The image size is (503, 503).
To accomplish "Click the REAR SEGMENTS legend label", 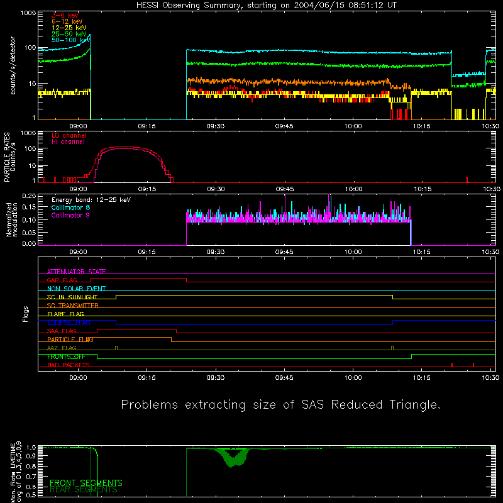I will click(84, 490).
